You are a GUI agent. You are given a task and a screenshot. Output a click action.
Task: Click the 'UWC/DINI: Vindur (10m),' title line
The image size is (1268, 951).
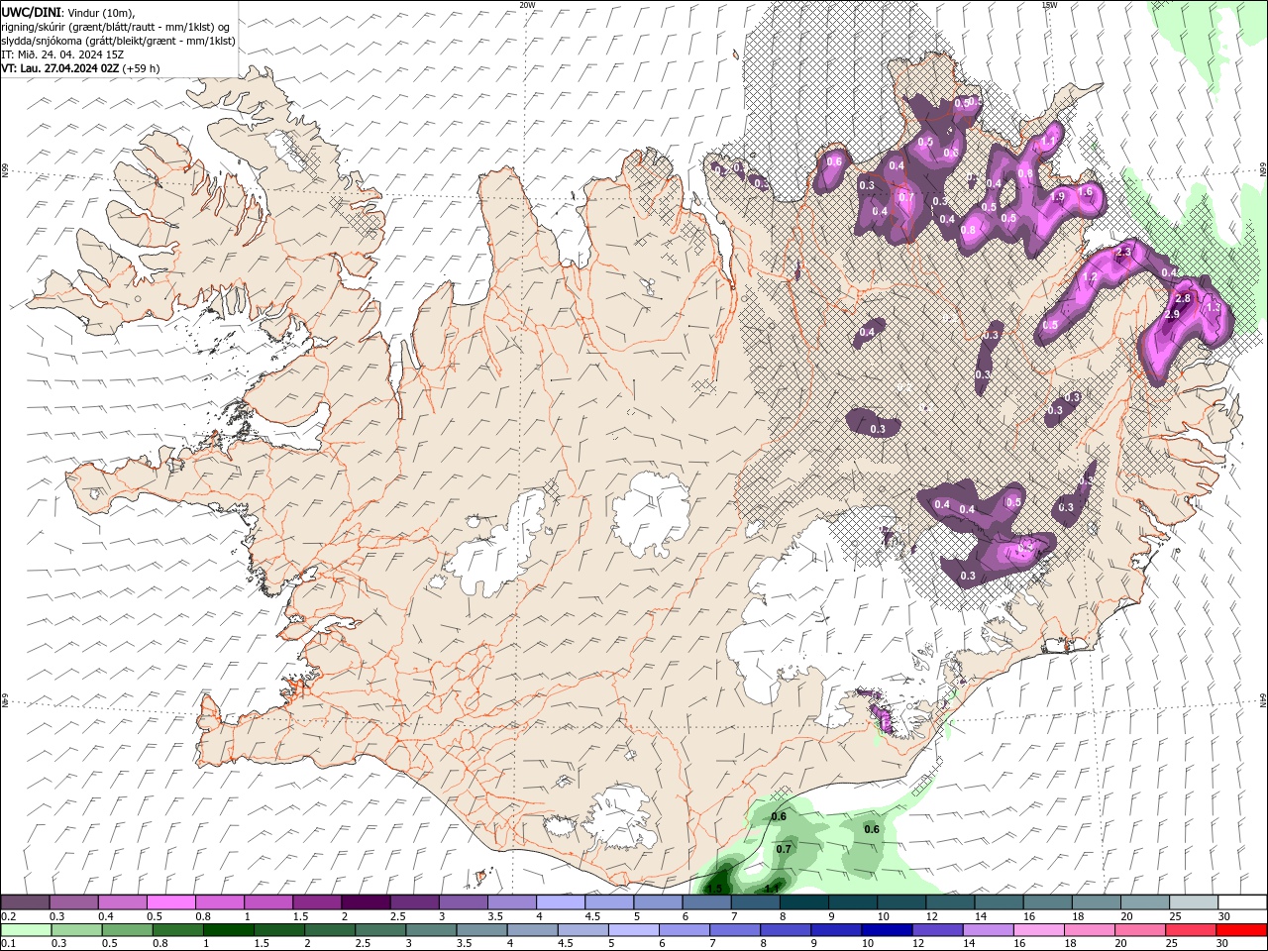coord(68,12)
